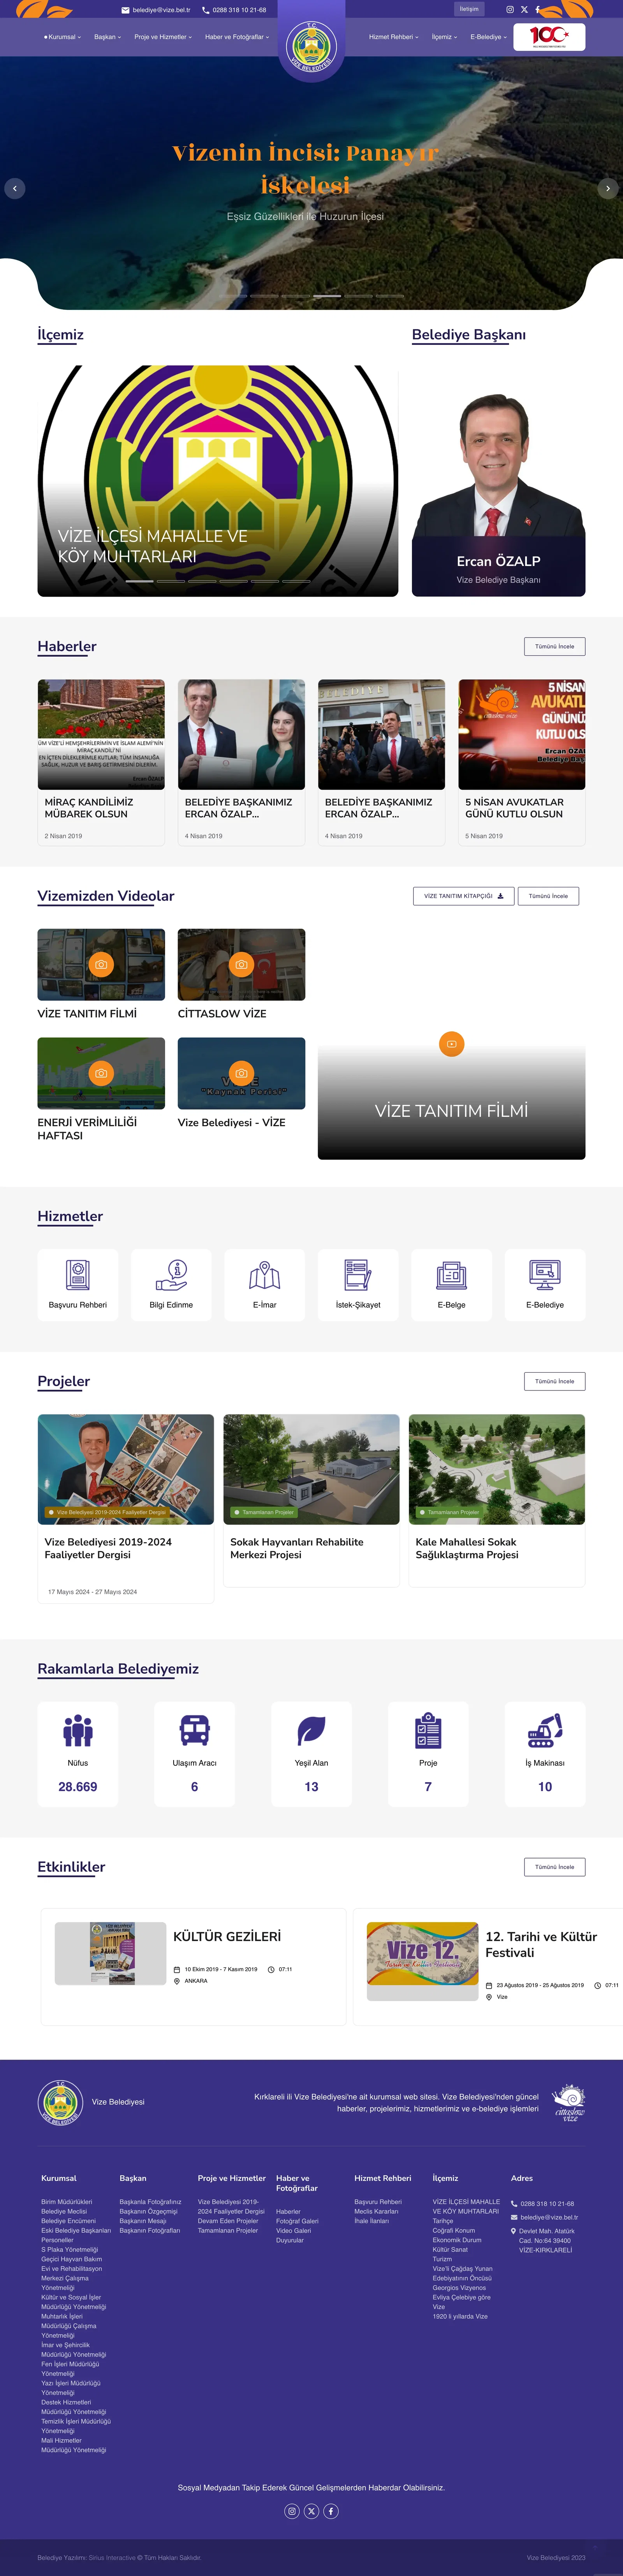
Task: Play the large VİZE TANITIM FİLMİ video
Action: pyautogui.click(x=451, y=1044)
